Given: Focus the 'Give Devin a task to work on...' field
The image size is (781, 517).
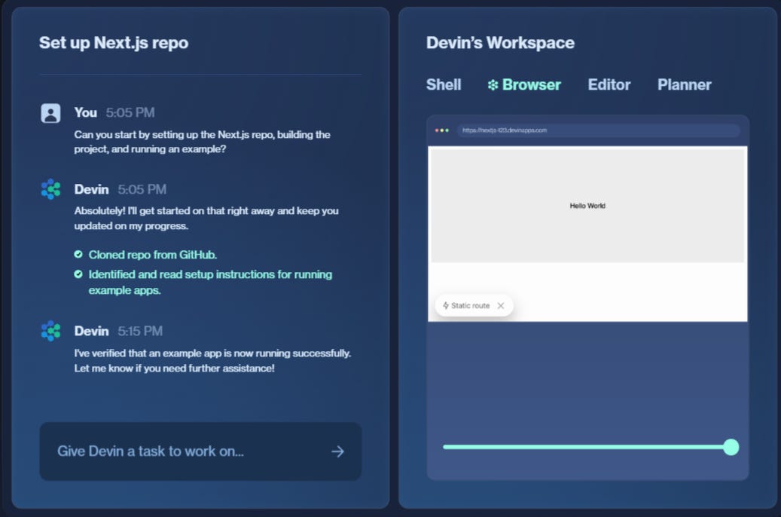Looking at the screenshot, I should click(x=200, y=451).
